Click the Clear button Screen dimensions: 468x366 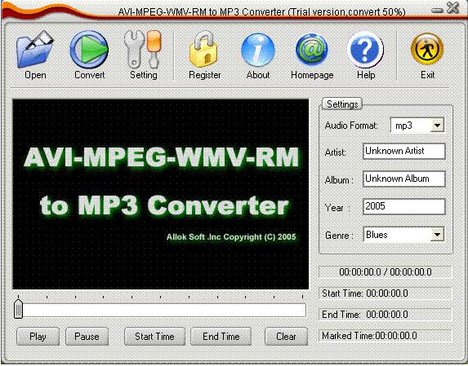pos(286,337)
